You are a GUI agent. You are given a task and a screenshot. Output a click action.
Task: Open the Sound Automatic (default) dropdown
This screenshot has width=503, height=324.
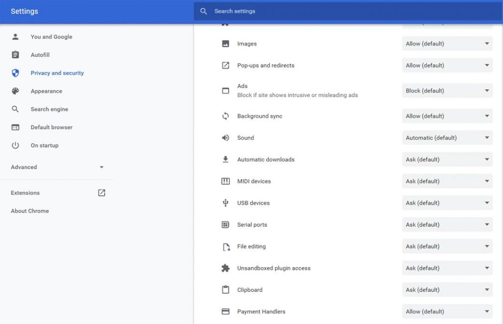click(x=447, y=138)
